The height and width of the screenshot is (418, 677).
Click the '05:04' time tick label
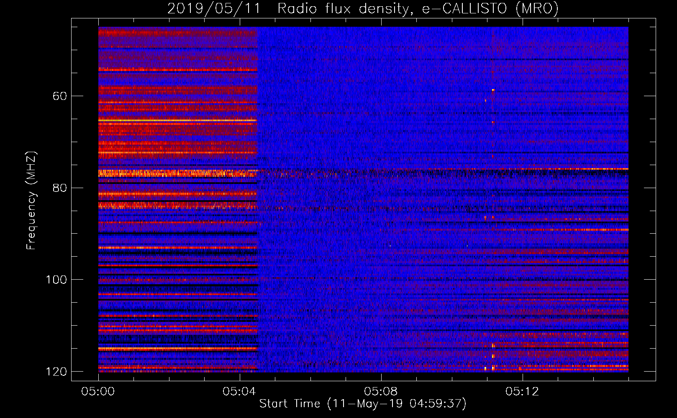click(239, 392)
